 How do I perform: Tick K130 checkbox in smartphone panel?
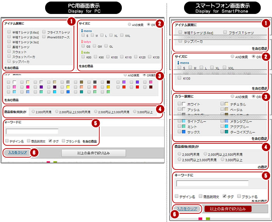pos(179,78)
